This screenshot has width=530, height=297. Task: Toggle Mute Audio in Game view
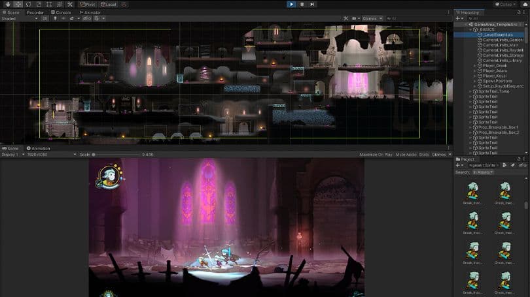pos(406,155)
